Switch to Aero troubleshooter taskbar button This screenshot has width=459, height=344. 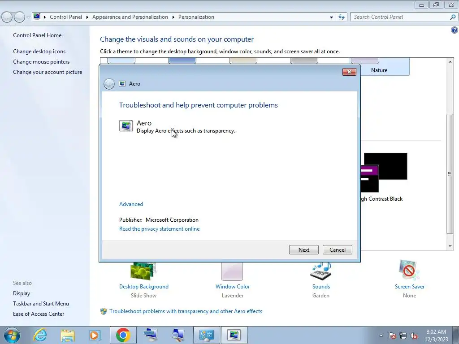pyautogui.click(x=234, y=335)
